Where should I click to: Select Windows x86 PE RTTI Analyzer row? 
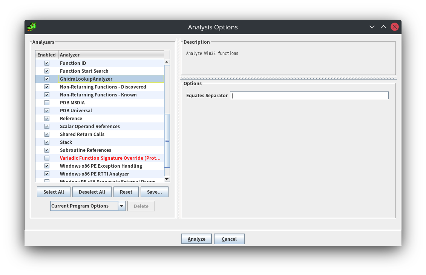(100, 174)
